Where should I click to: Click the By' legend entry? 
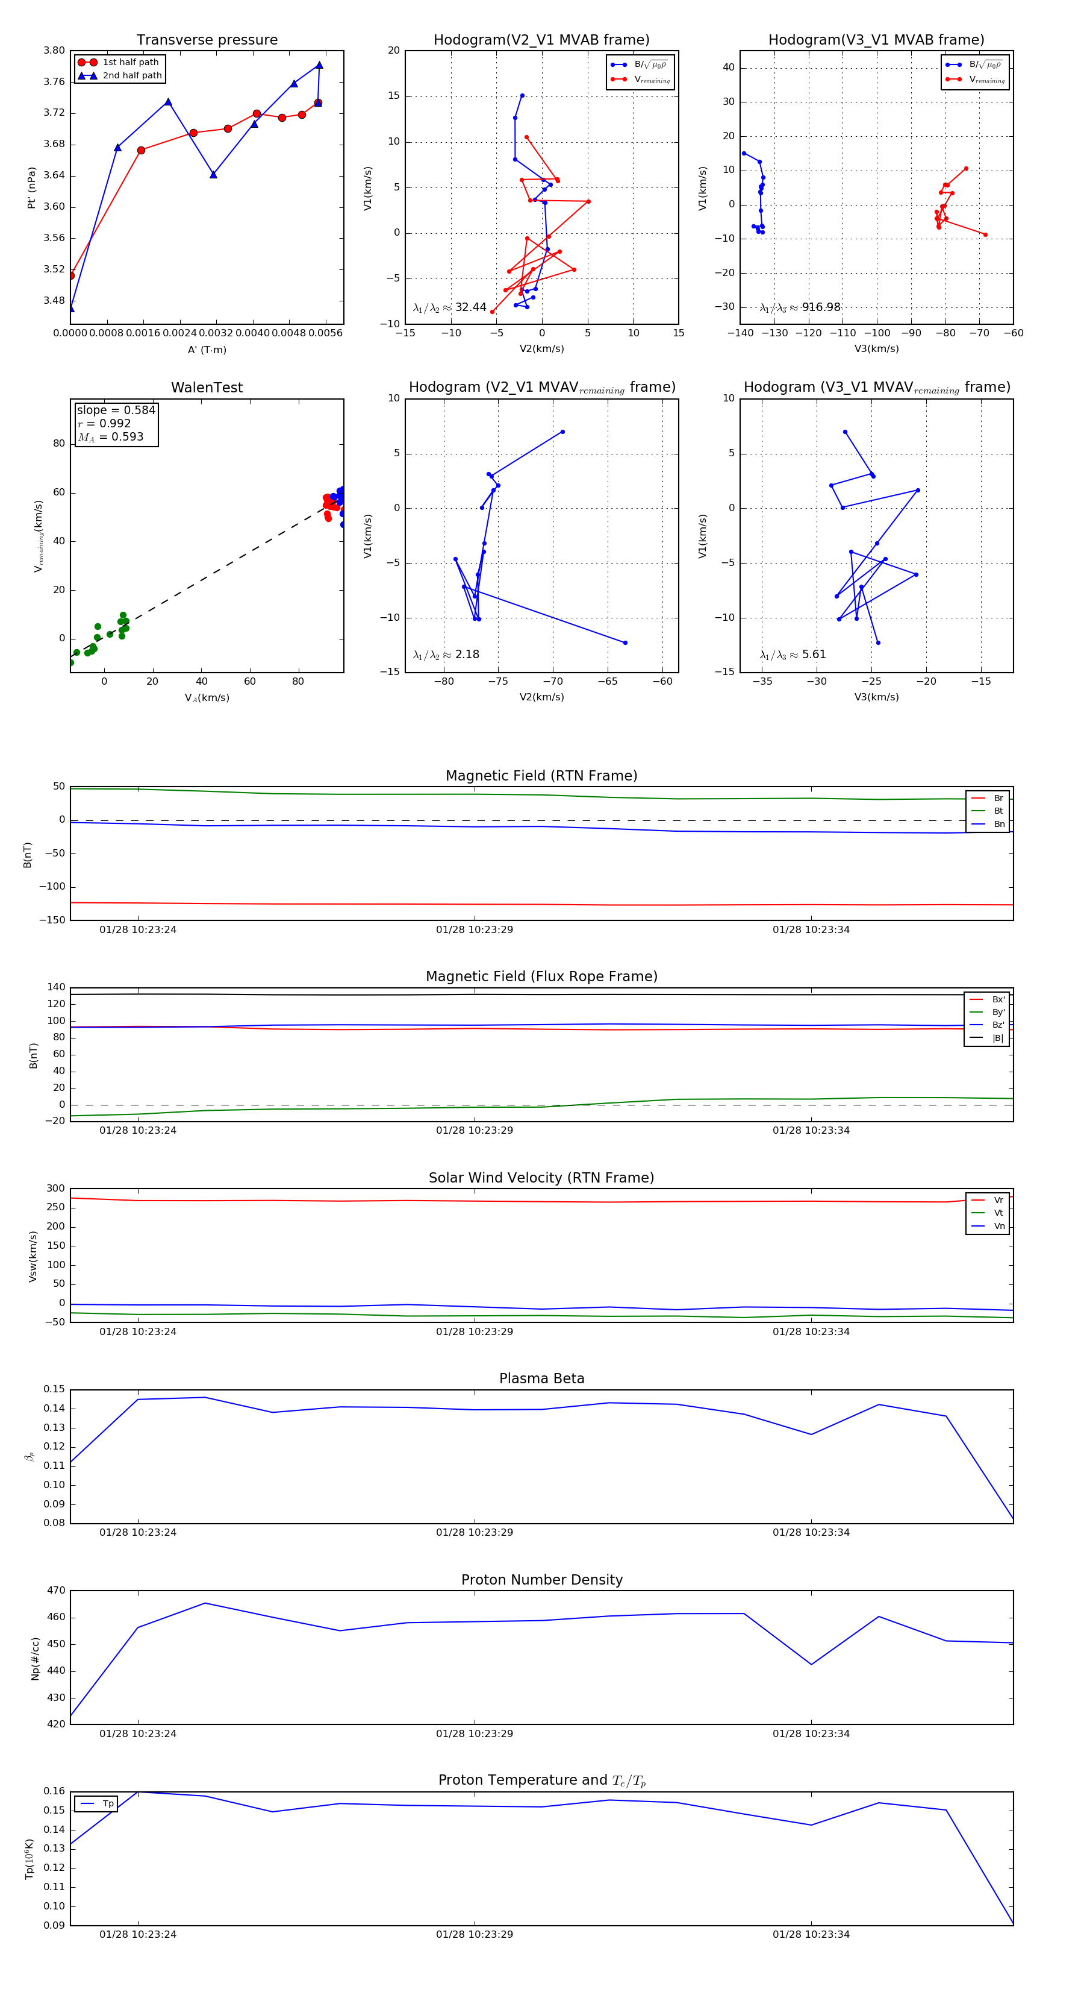click(x=987, y=1012)
